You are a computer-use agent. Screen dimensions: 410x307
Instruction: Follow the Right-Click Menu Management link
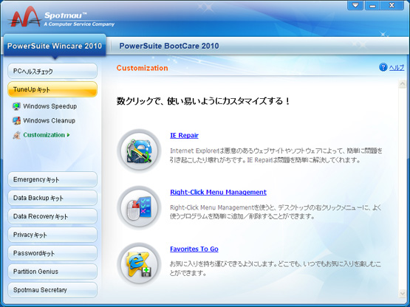(218, 192)
